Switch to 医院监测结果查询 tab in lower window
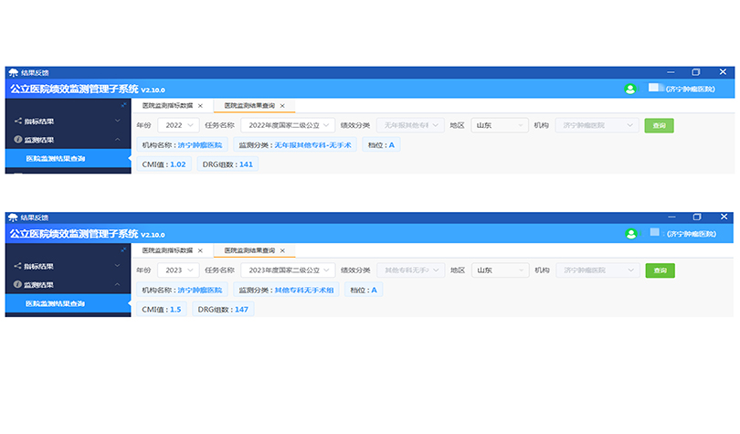 pyautogui.click(x=249, y=250)
